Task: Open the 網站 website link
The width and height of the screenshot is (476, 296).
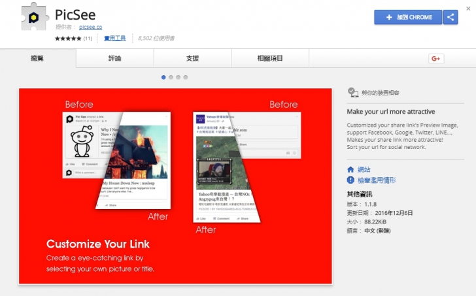Action: [364, 169]
